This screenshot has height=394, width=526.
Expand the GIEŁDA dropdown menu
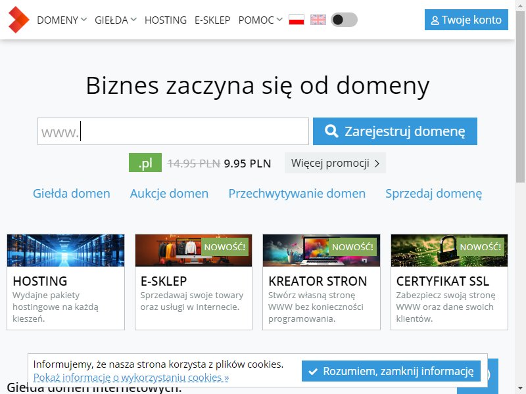coord(116,20)
